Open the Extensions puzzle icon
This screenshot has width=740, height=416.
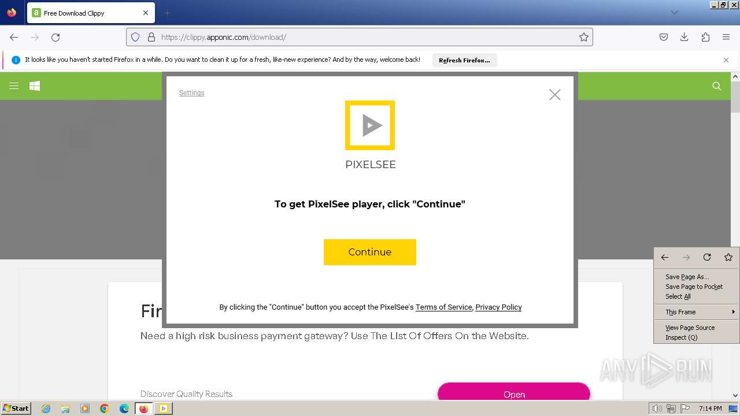705,37
